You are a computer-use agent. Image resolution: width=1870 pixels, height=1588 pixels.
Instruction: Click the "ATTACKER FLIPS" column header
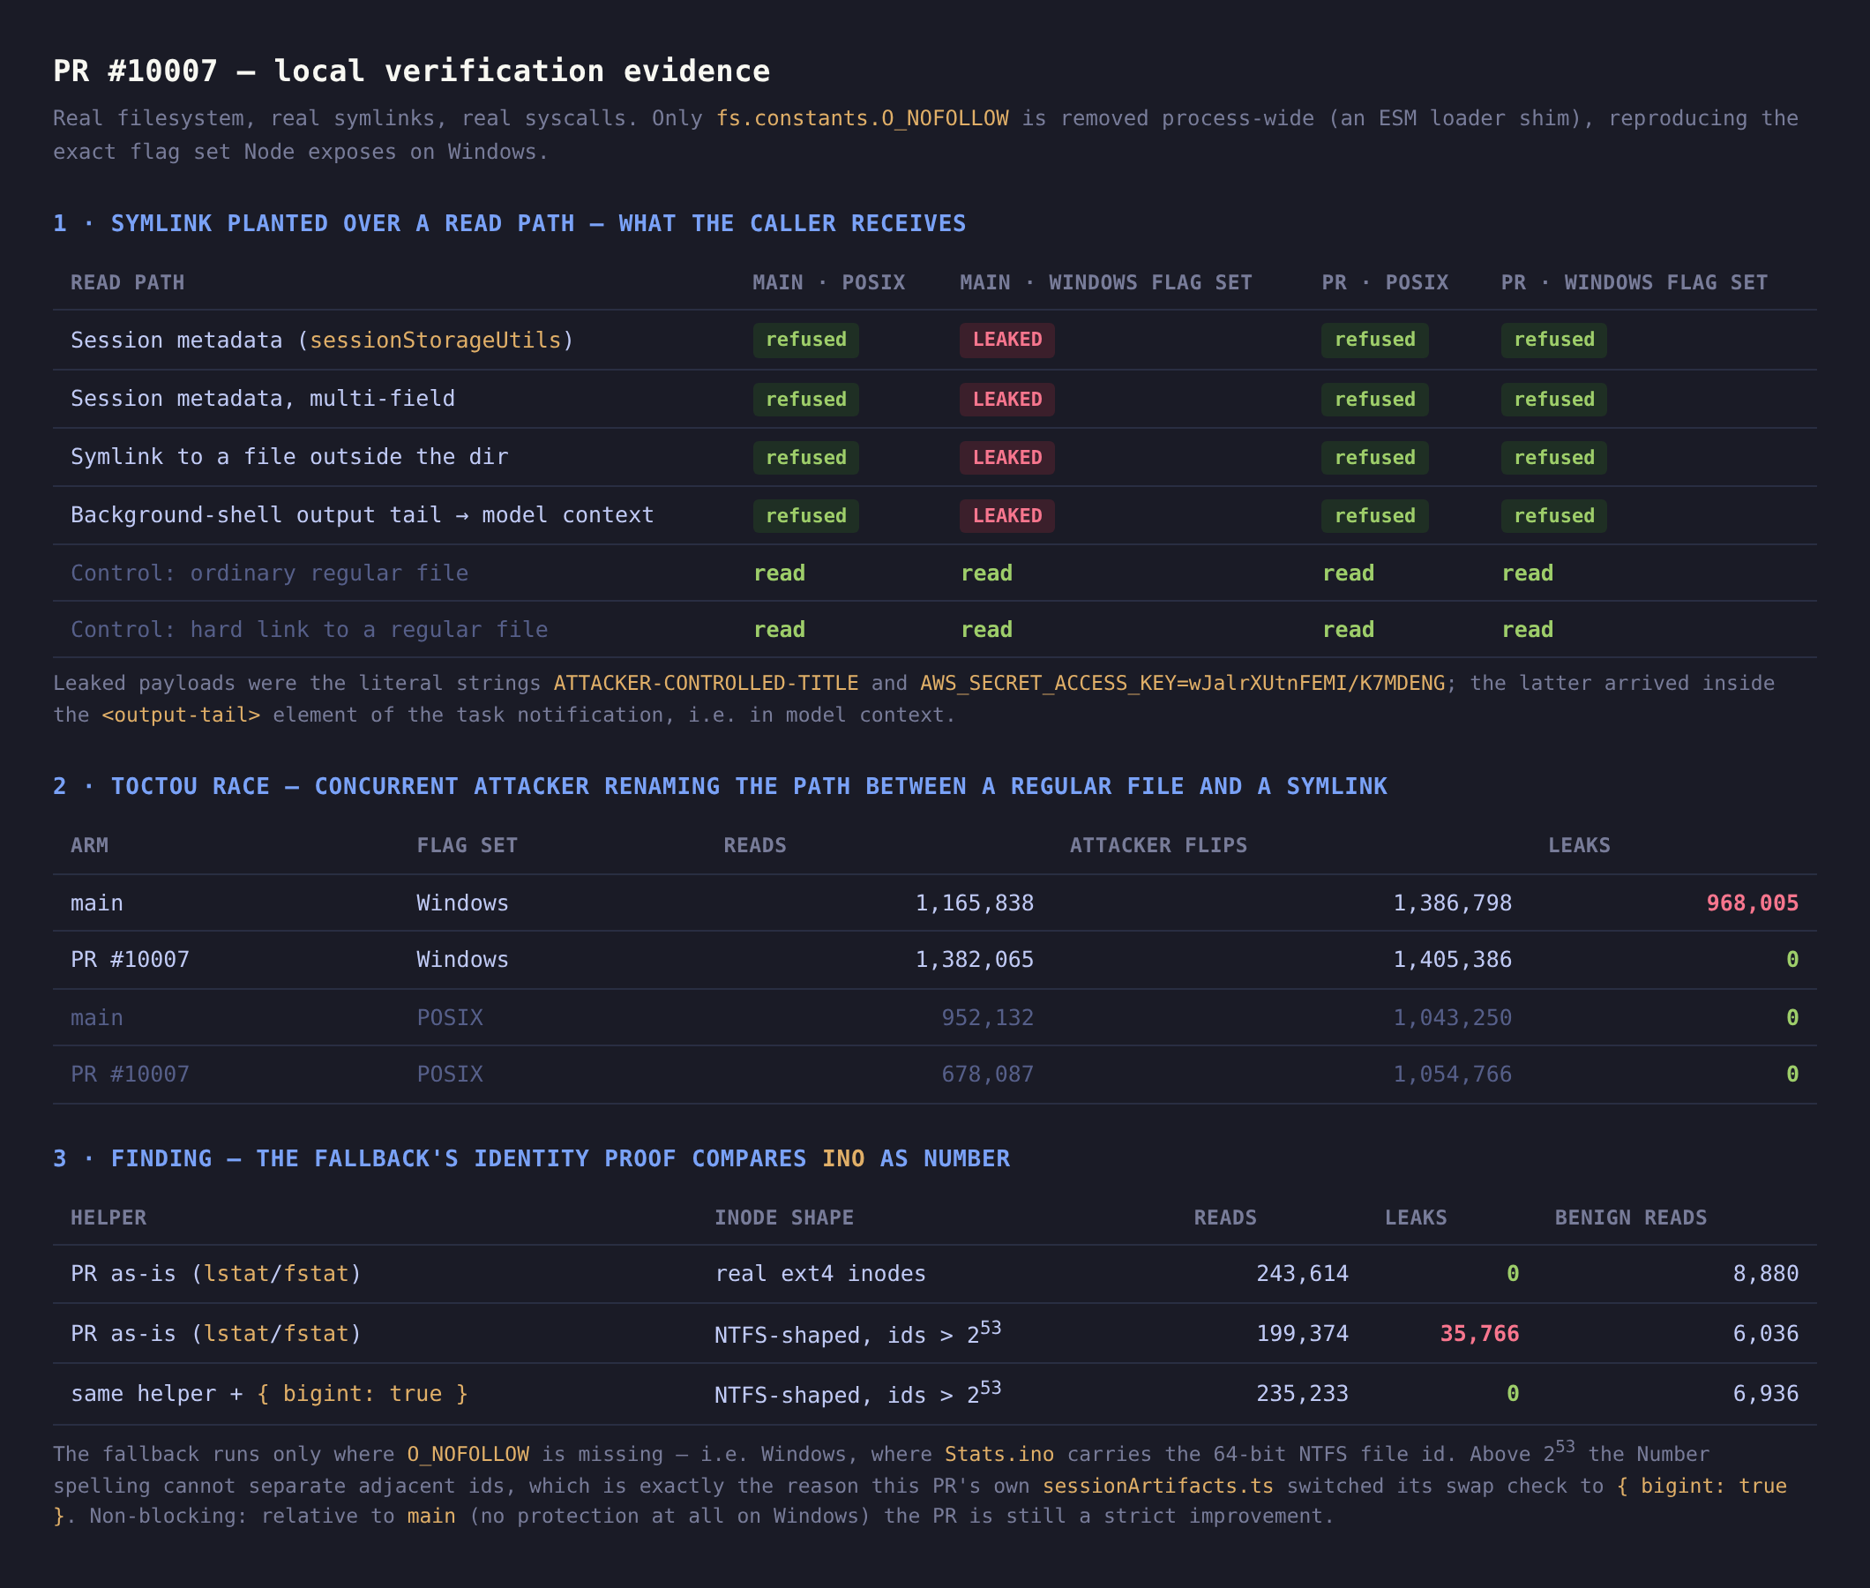point(1158,845)
